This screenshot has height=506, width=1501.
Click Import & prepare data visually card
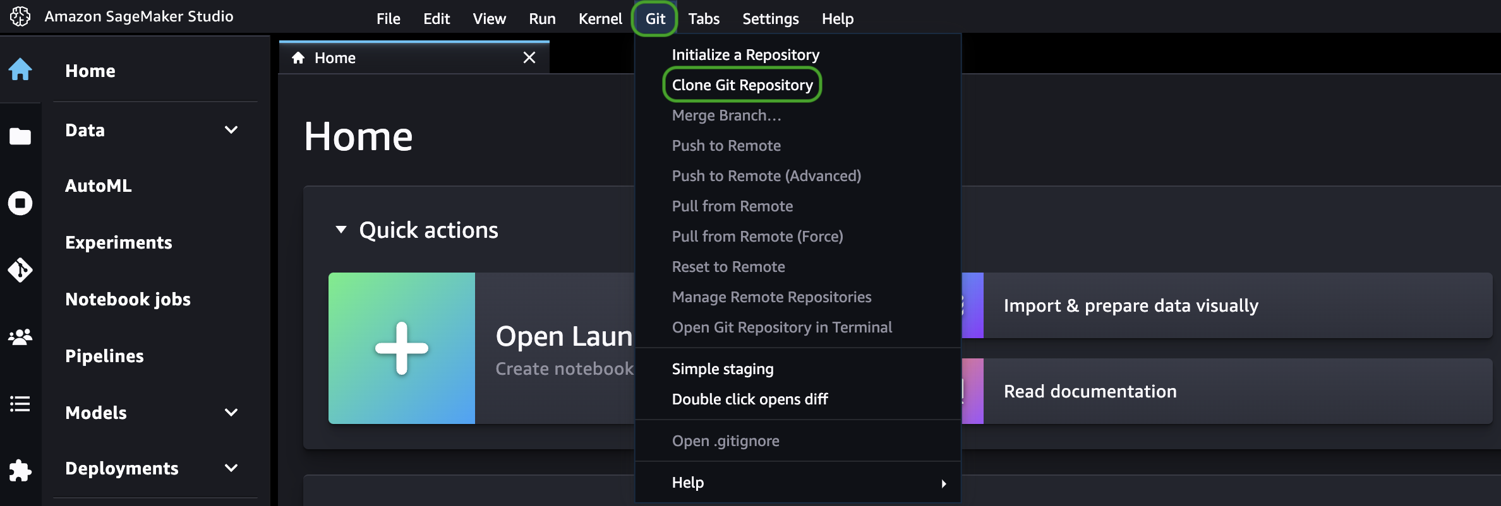(x=1227, y=305)
